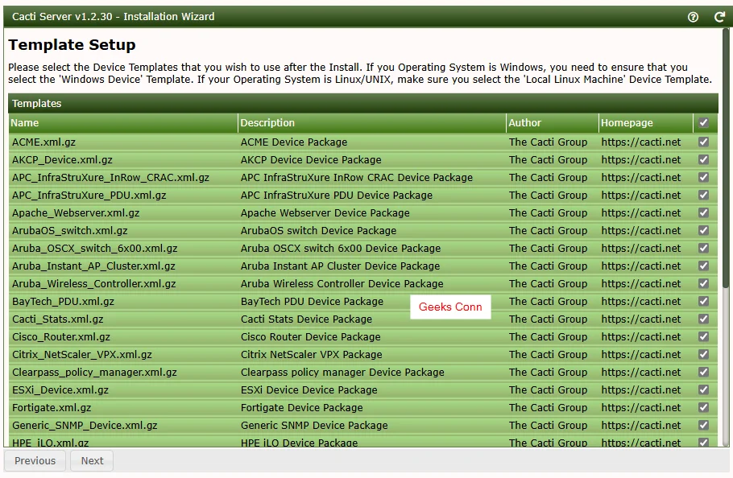
Task: Click the refresh icon in title bar
Action: pos(719,17)
